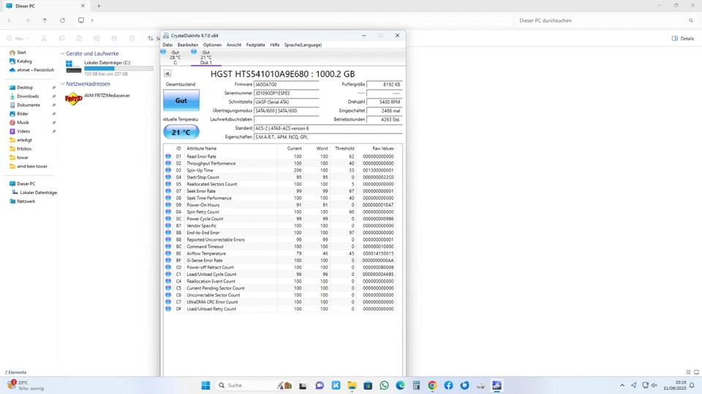Select the C: drive status icon
Screen dimensions: 702x394
164,53
